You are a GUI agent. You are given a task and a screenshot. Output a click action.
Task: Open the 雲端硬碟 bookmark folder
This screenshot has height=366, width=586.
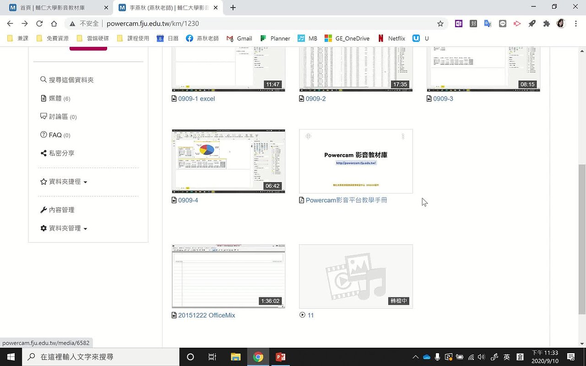pyautogui.click(x=92, y=38)
